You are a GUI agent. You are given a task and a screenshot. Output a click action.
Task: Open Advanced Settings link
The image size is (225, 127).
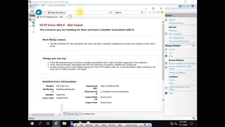[x=178, y=73]
